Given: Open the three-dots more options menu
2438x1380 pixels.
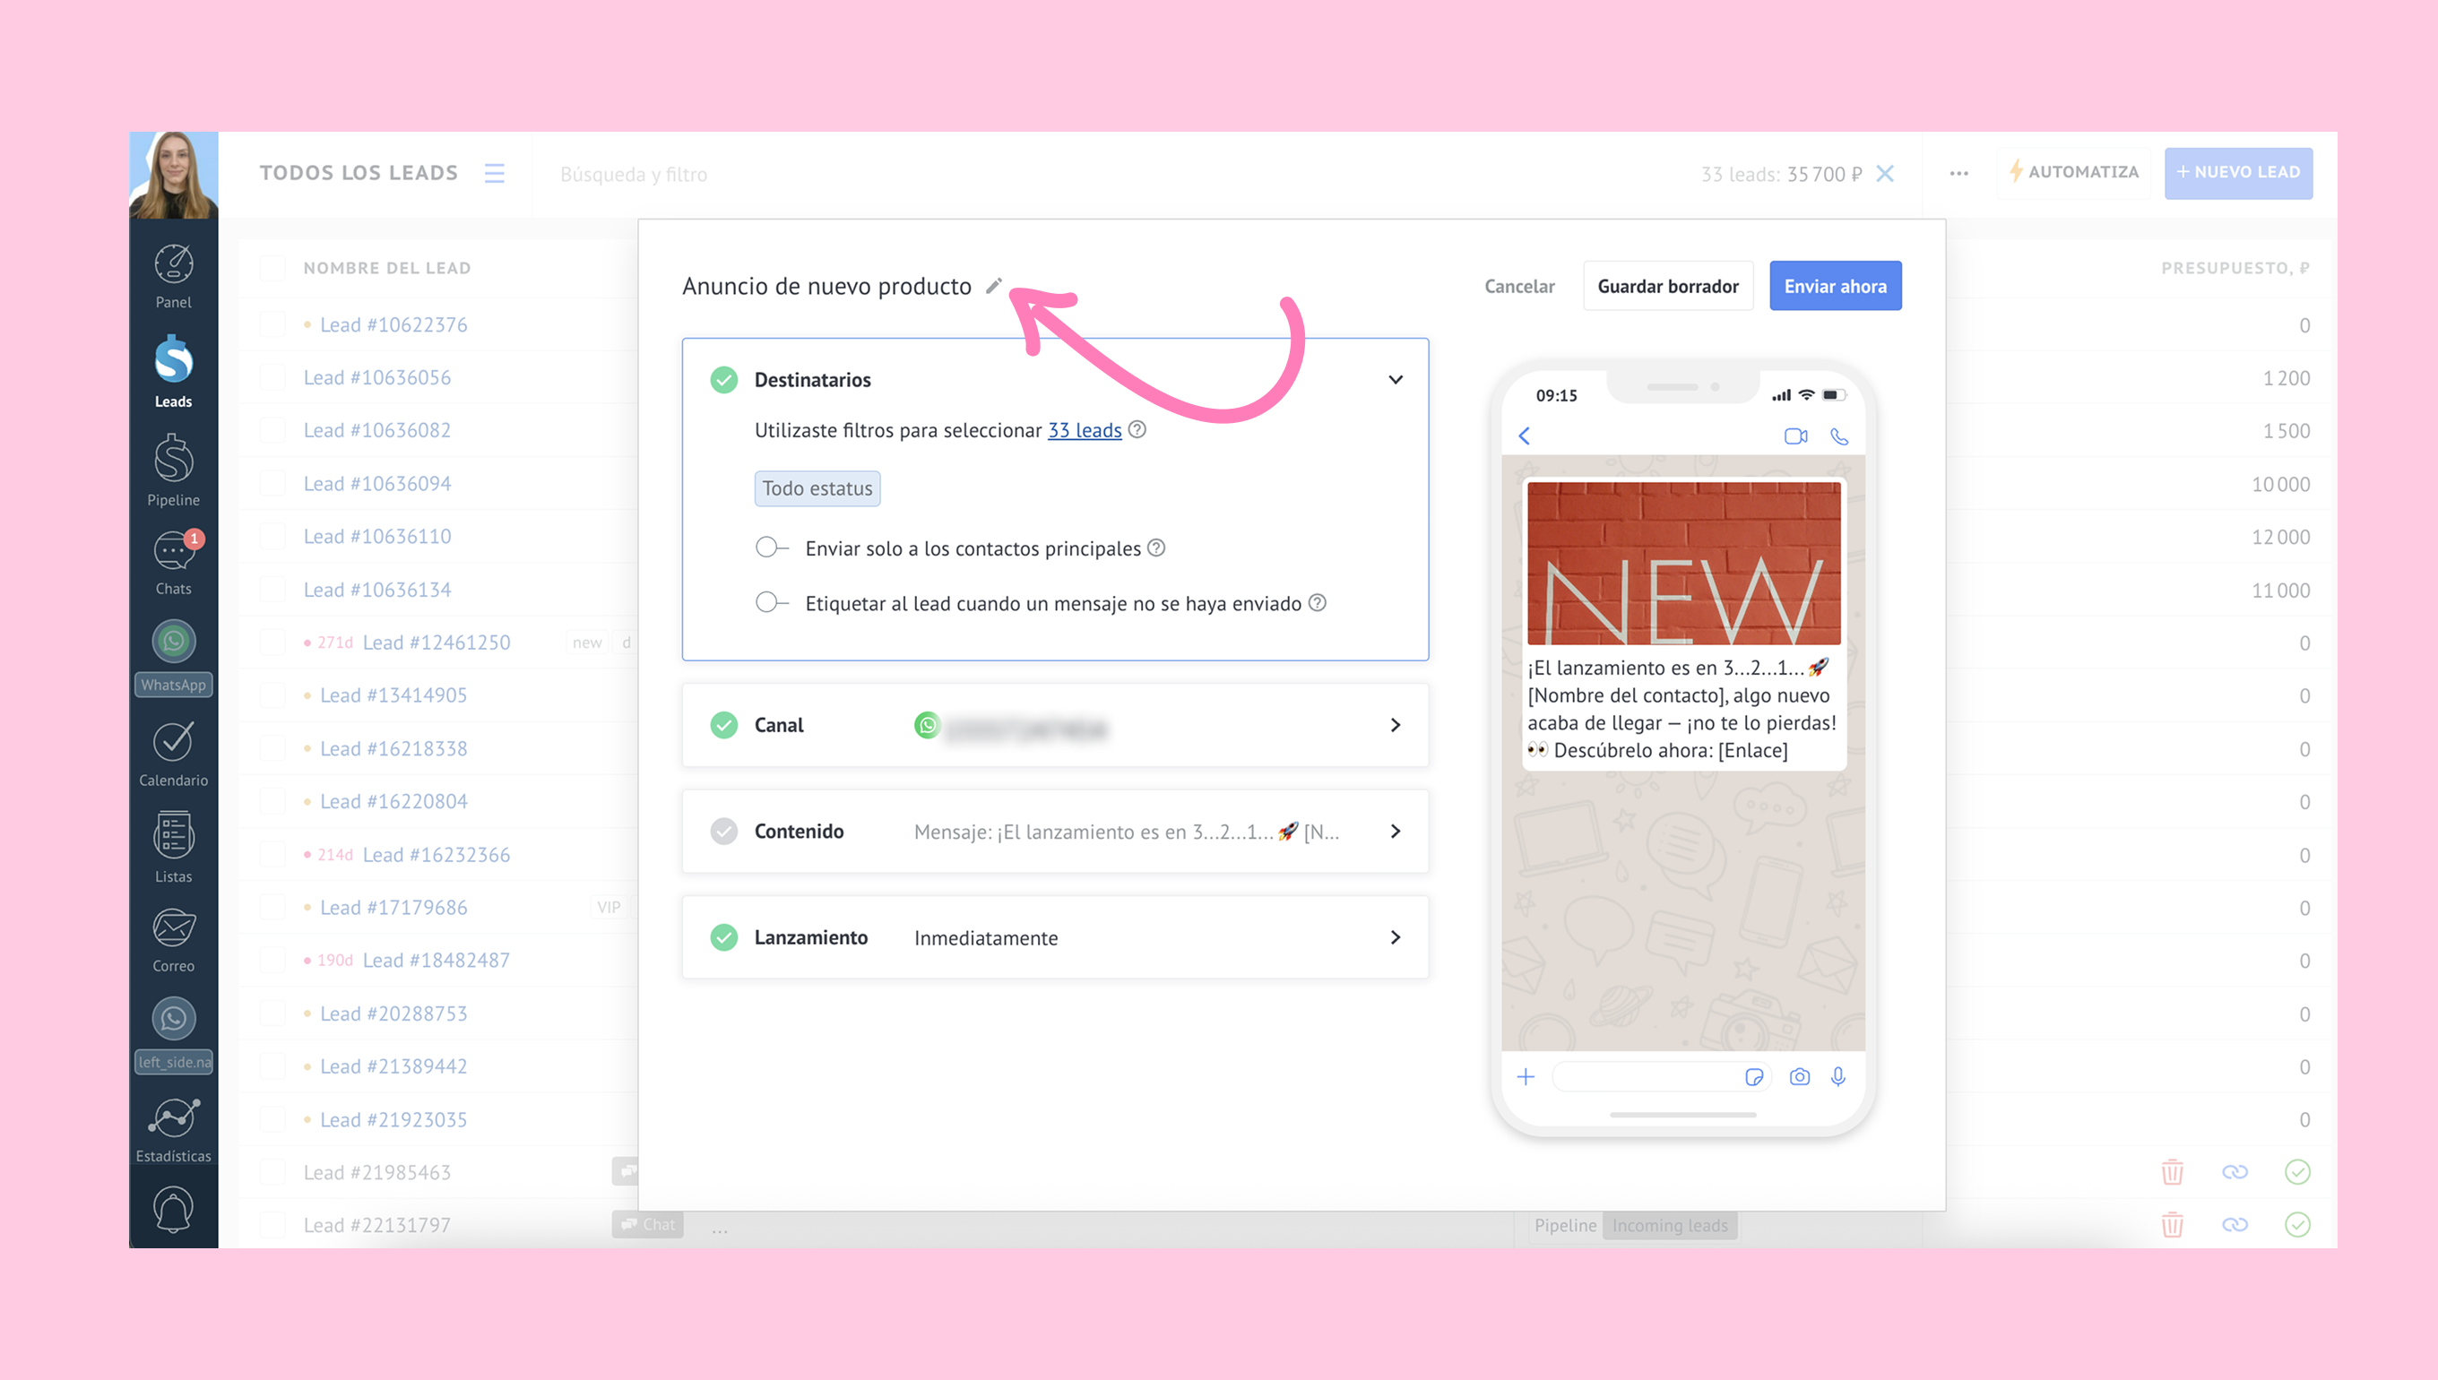Looking at the screenshot, I should point(1959,174).
